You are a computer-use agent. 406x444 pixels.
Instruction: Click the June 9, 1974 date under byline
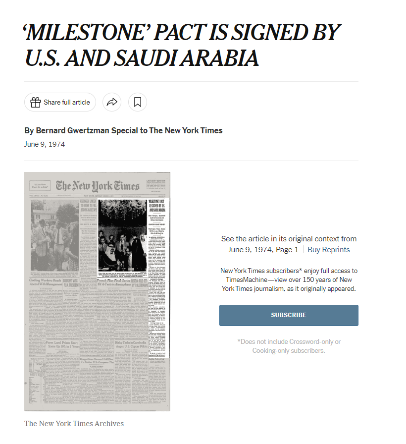45,144
